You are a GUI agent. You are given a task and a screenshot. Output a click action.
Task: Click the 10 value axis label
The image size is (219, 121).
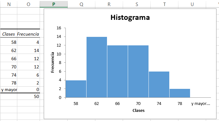tap(59, 54)
